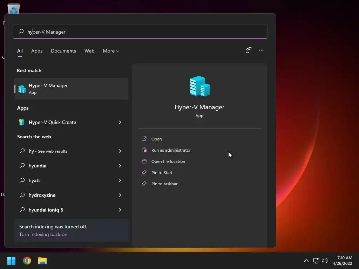Expand the hydroxyzine suggestion chevron

pyautogui.click(x=120, y=195)
